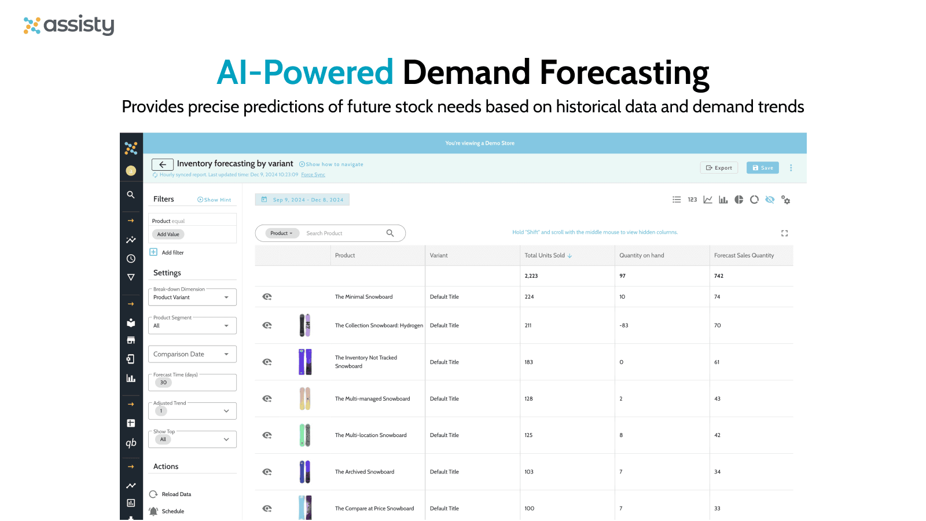This screenshot has height=521, width=926.
Task: Select the pie chart view icon
Action: coord(738,200)
